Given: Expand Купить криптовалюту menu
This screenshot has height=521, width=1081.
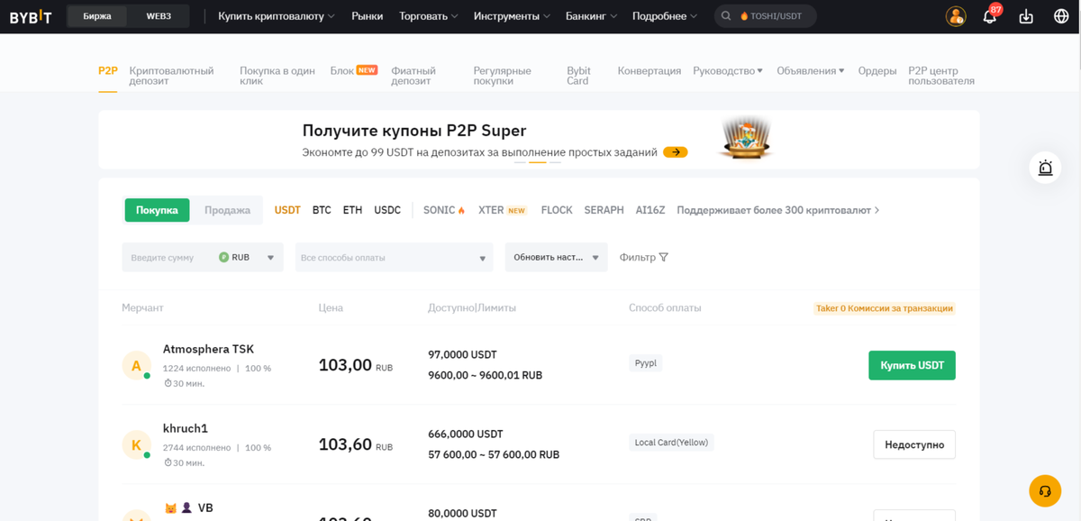Looking at the screenshot, I should coord(277,16).
